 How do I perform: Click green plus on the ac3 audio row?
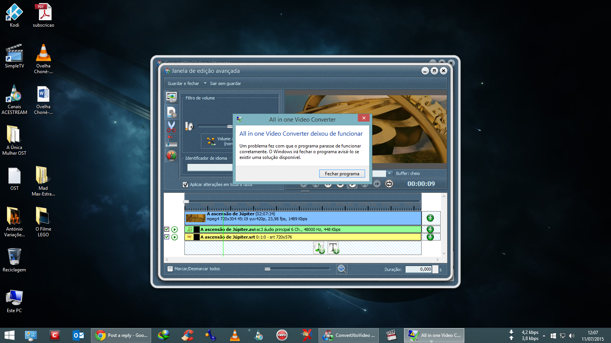430,229
